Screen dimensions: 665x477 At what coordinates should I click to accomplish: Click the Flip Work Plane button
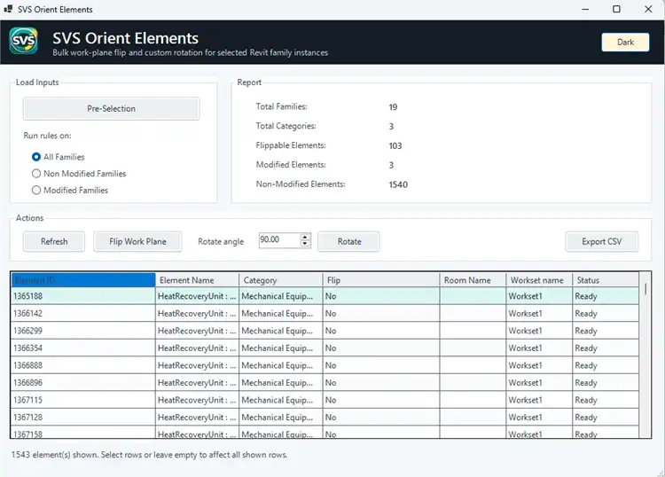point(137,242)
